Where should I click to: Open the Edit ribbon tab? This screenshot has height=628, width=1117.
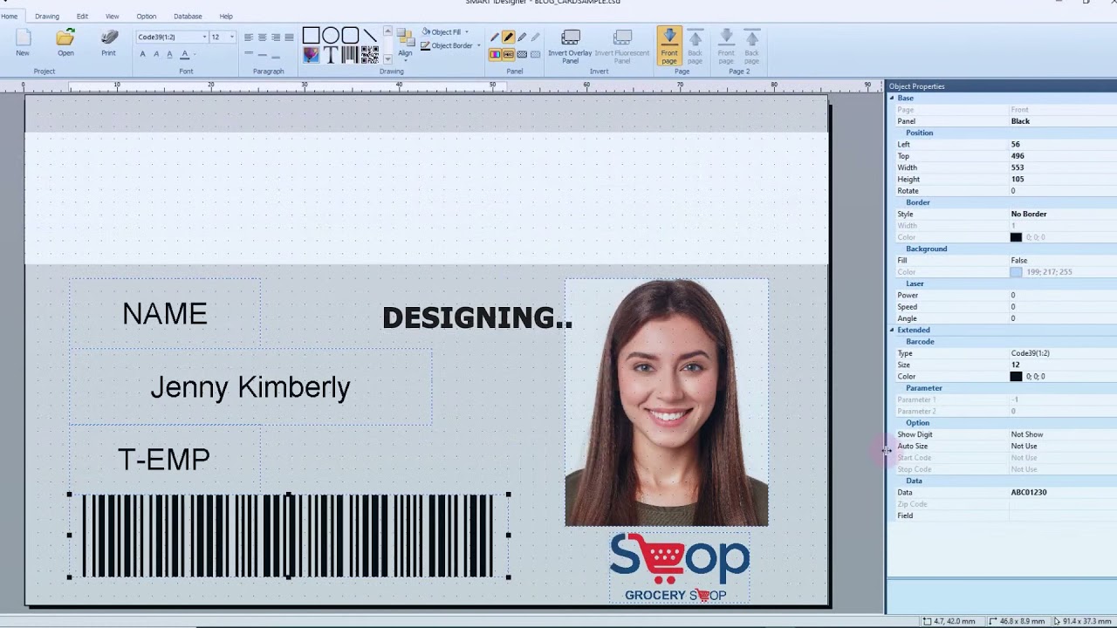(x=82, y=16)
